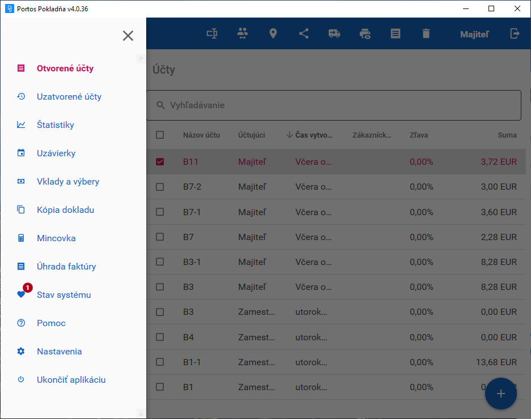
Task: Toggle the select-all checkbox in table header
Action: click(160, 135)
